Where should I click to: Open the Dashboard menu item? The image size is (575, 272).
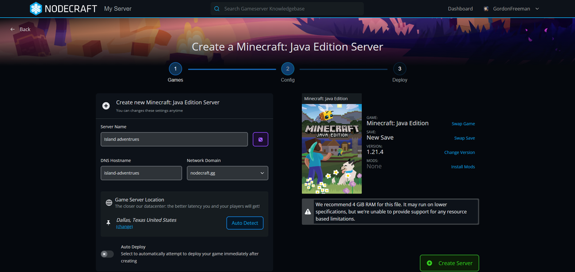(x=460, y=9)
